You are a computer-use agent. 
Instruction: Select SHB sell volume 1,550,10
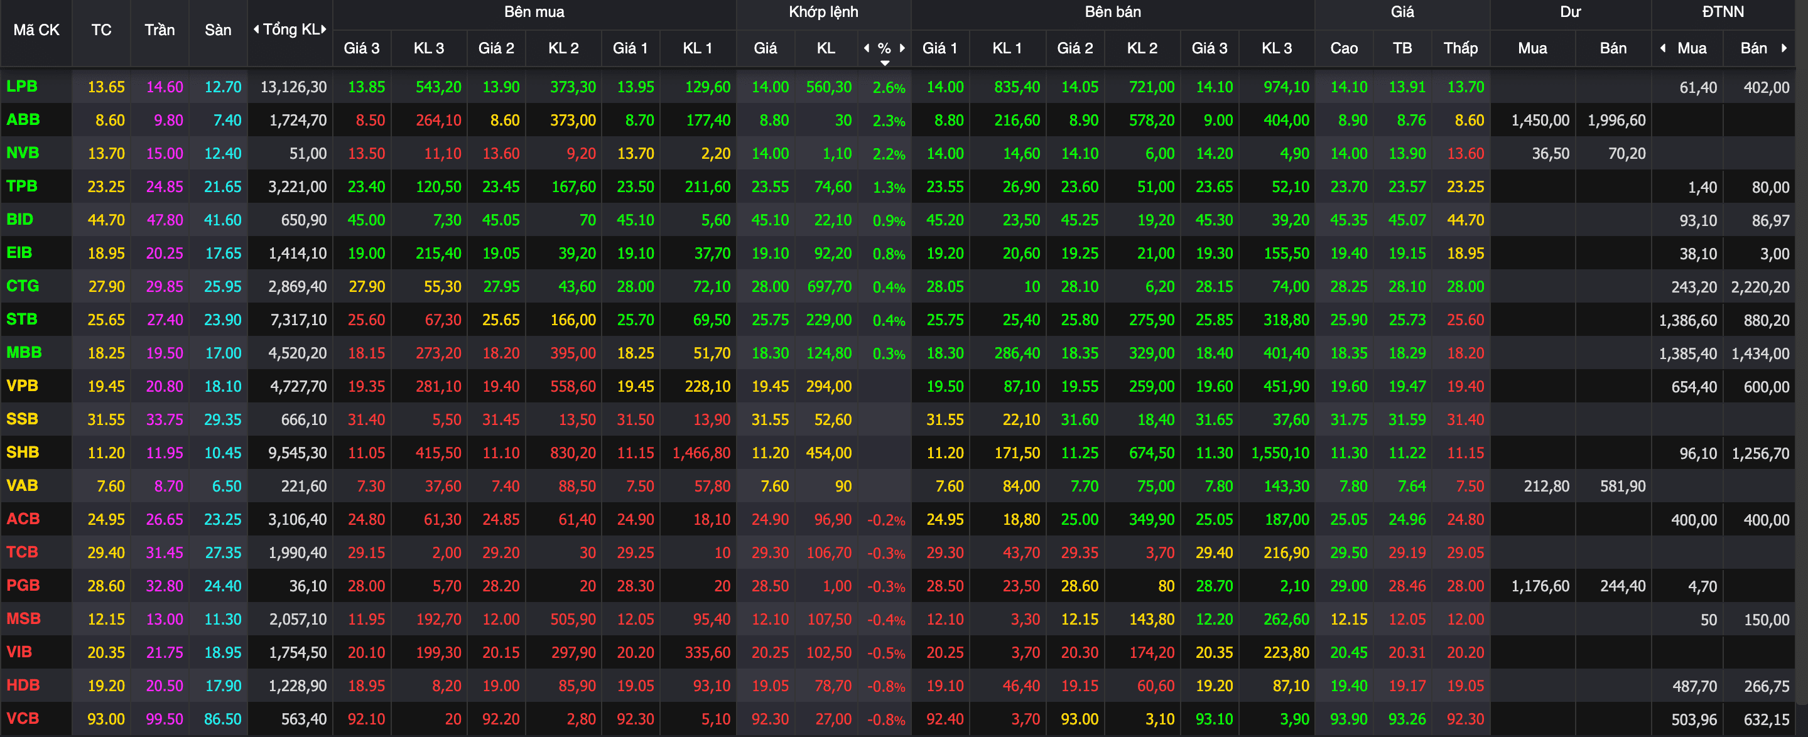click(1280, 453)
